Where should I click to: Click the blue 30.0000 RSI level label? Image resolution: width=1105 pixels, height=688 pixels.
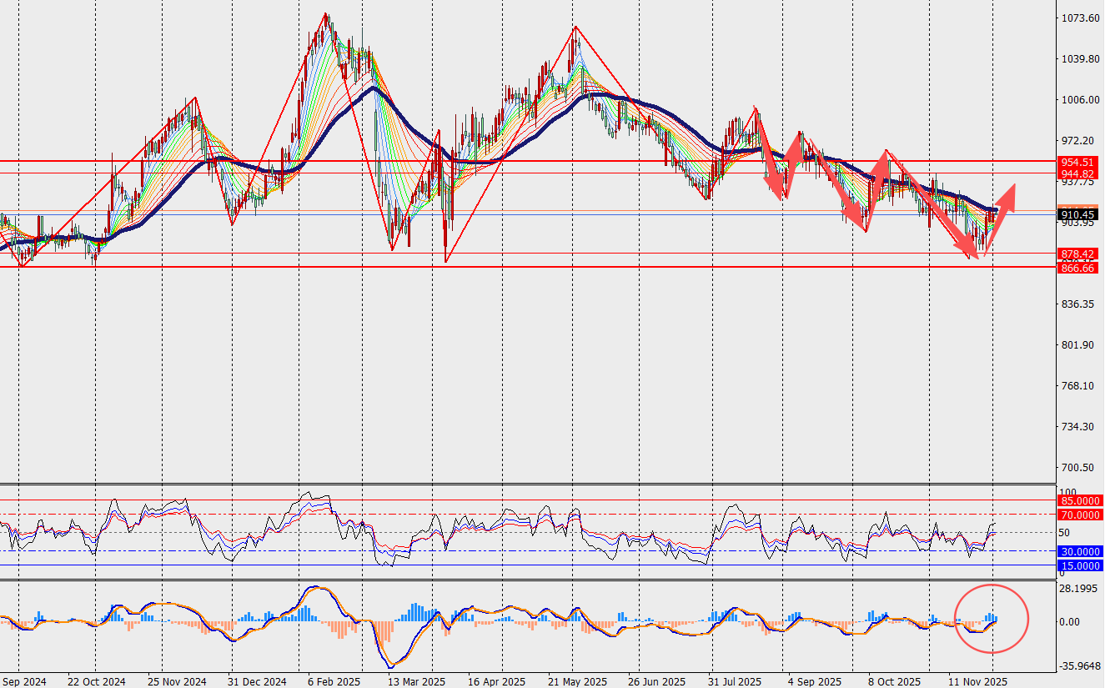coord(1079,551)
